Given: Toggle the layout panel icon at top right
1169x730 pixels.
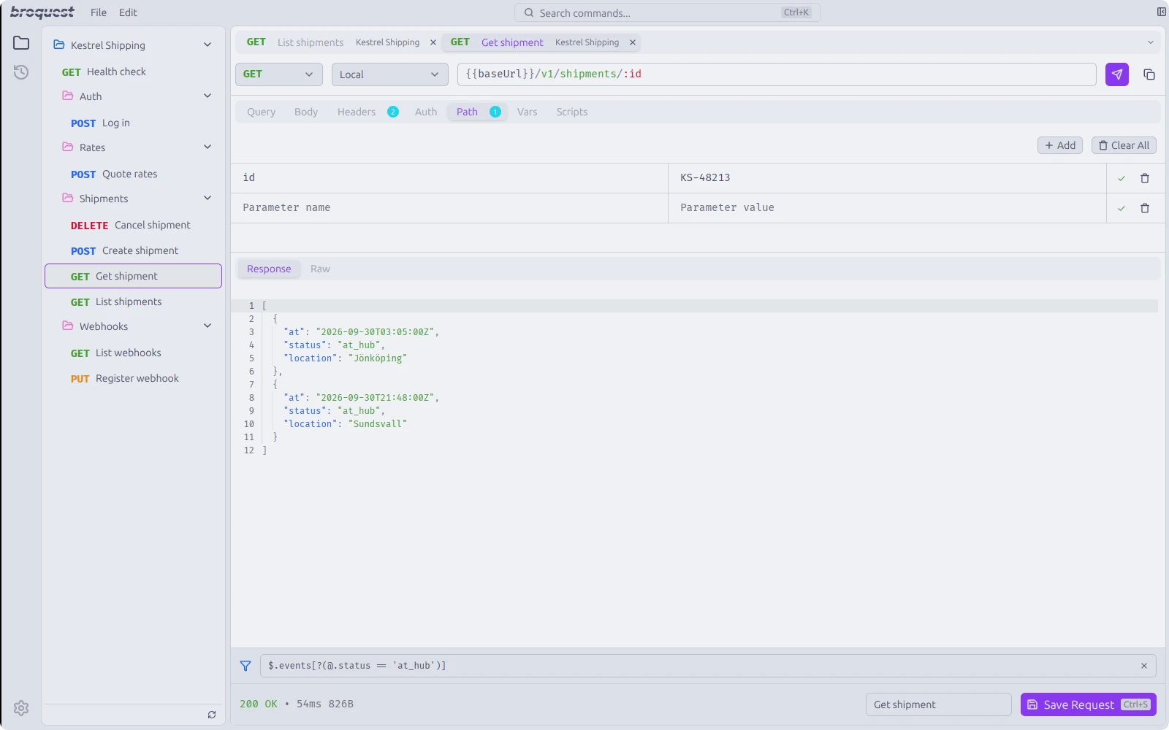Looking at the screenshot, I should click(x=1162, y=12).
